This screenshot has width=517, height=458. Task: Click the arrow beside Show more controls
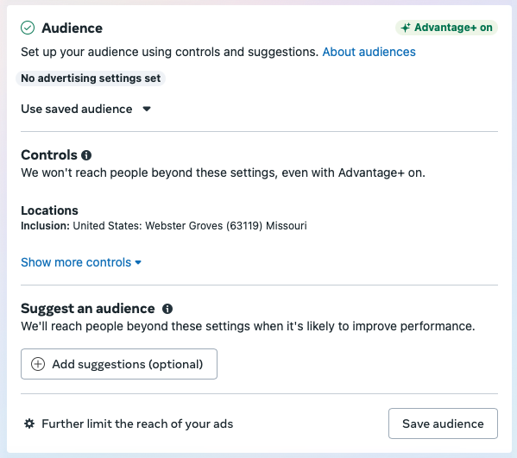[138, 262]
